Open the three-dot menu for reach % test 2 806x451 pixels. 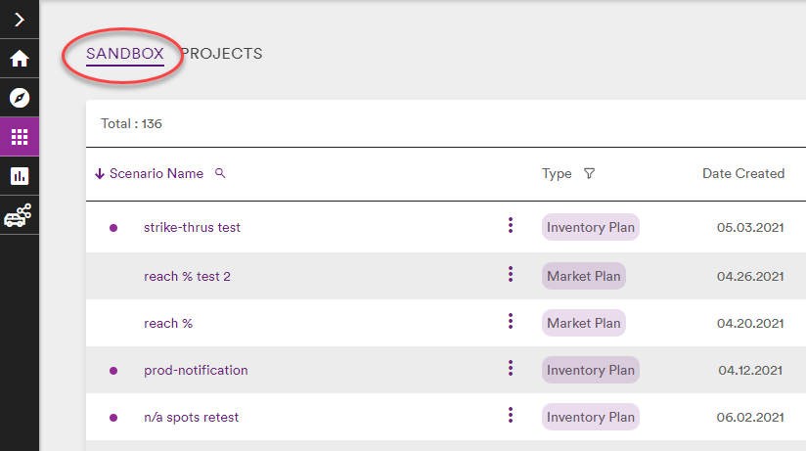(x=511, y=274)
